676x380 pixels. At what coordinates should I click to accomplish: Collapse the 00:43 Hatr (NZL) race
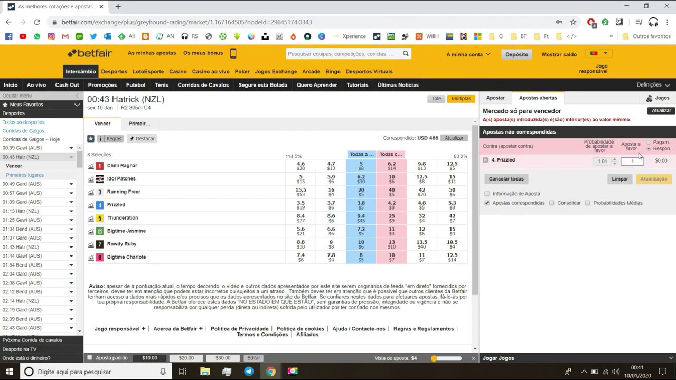[x=71, y=157]
